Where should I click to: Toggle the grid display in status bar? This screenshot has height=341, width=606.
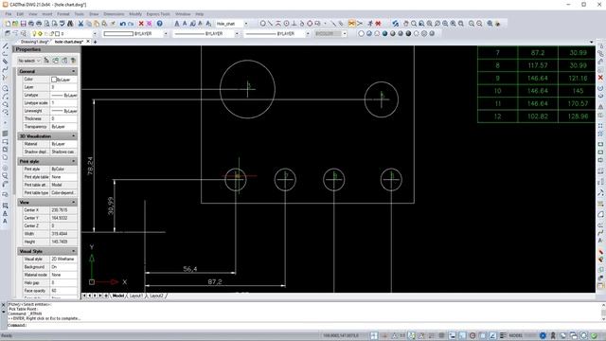coord(442,335)
